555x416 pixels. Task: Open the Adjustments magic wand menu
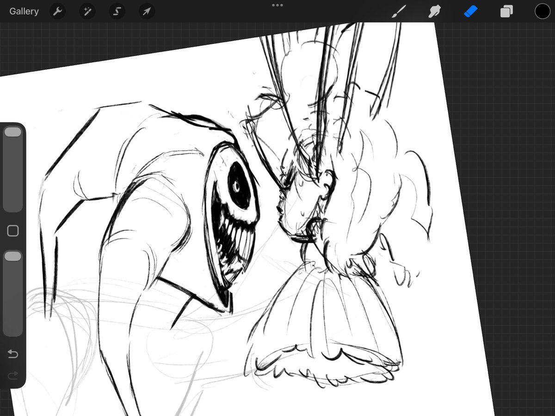(87, 12)
